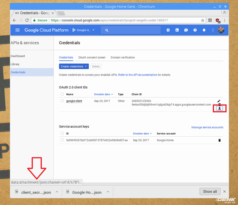Click the search magnifier icon

[x=107, y=30]
